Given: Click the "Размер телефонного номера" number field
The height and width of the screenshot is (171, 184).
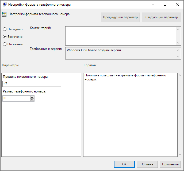Looking at the screenshot, I should (16, 98).
